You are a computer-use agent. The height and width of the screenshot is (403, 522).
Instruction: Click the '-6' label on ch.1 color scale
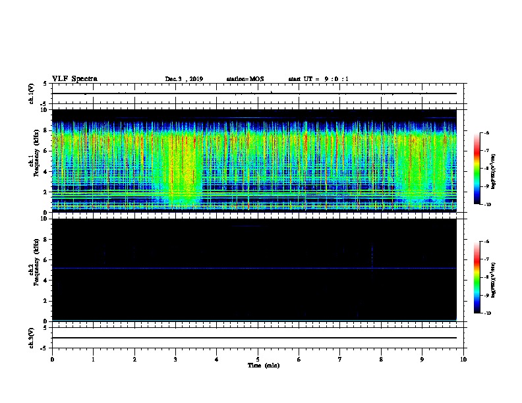pyautogui.click(x=486, y=132)
